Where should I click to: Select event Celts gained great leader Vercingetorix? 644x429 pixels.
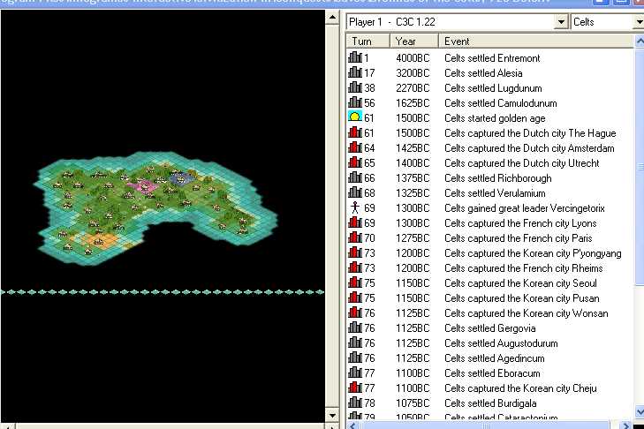coord(525,208)
